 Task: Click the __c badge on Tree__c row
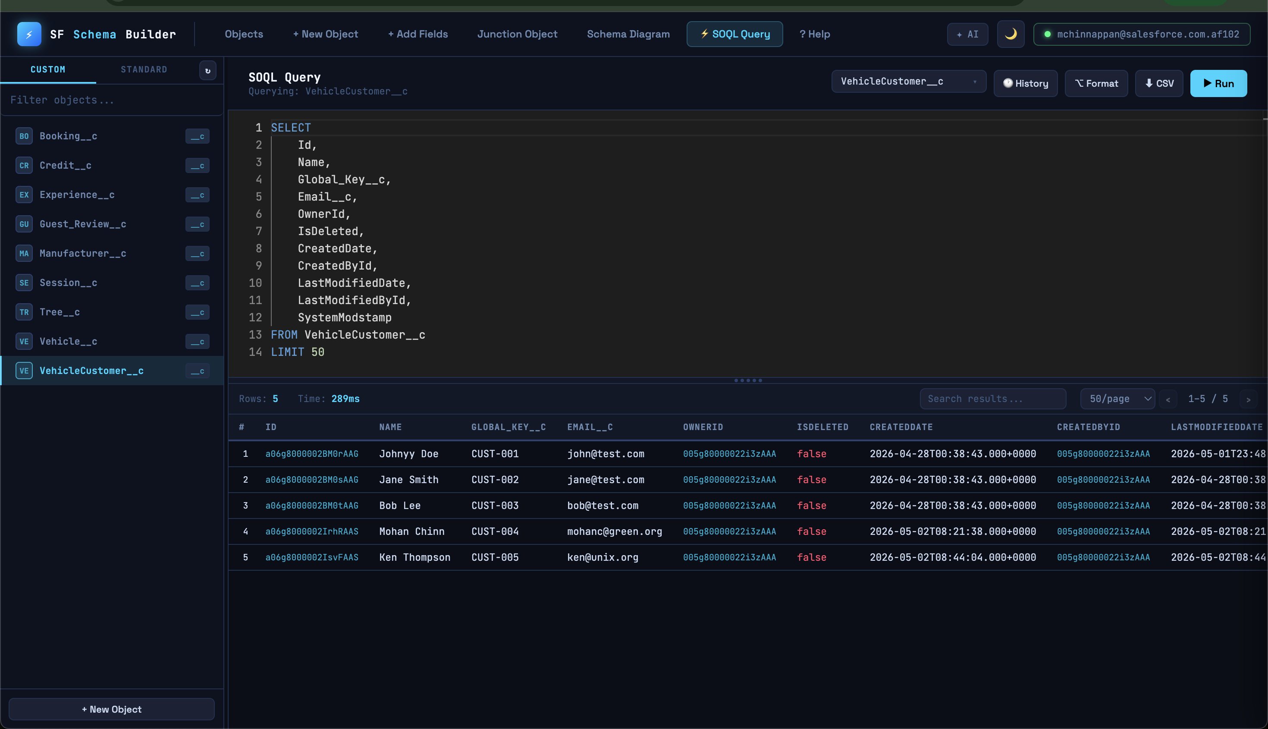[197, 312]
